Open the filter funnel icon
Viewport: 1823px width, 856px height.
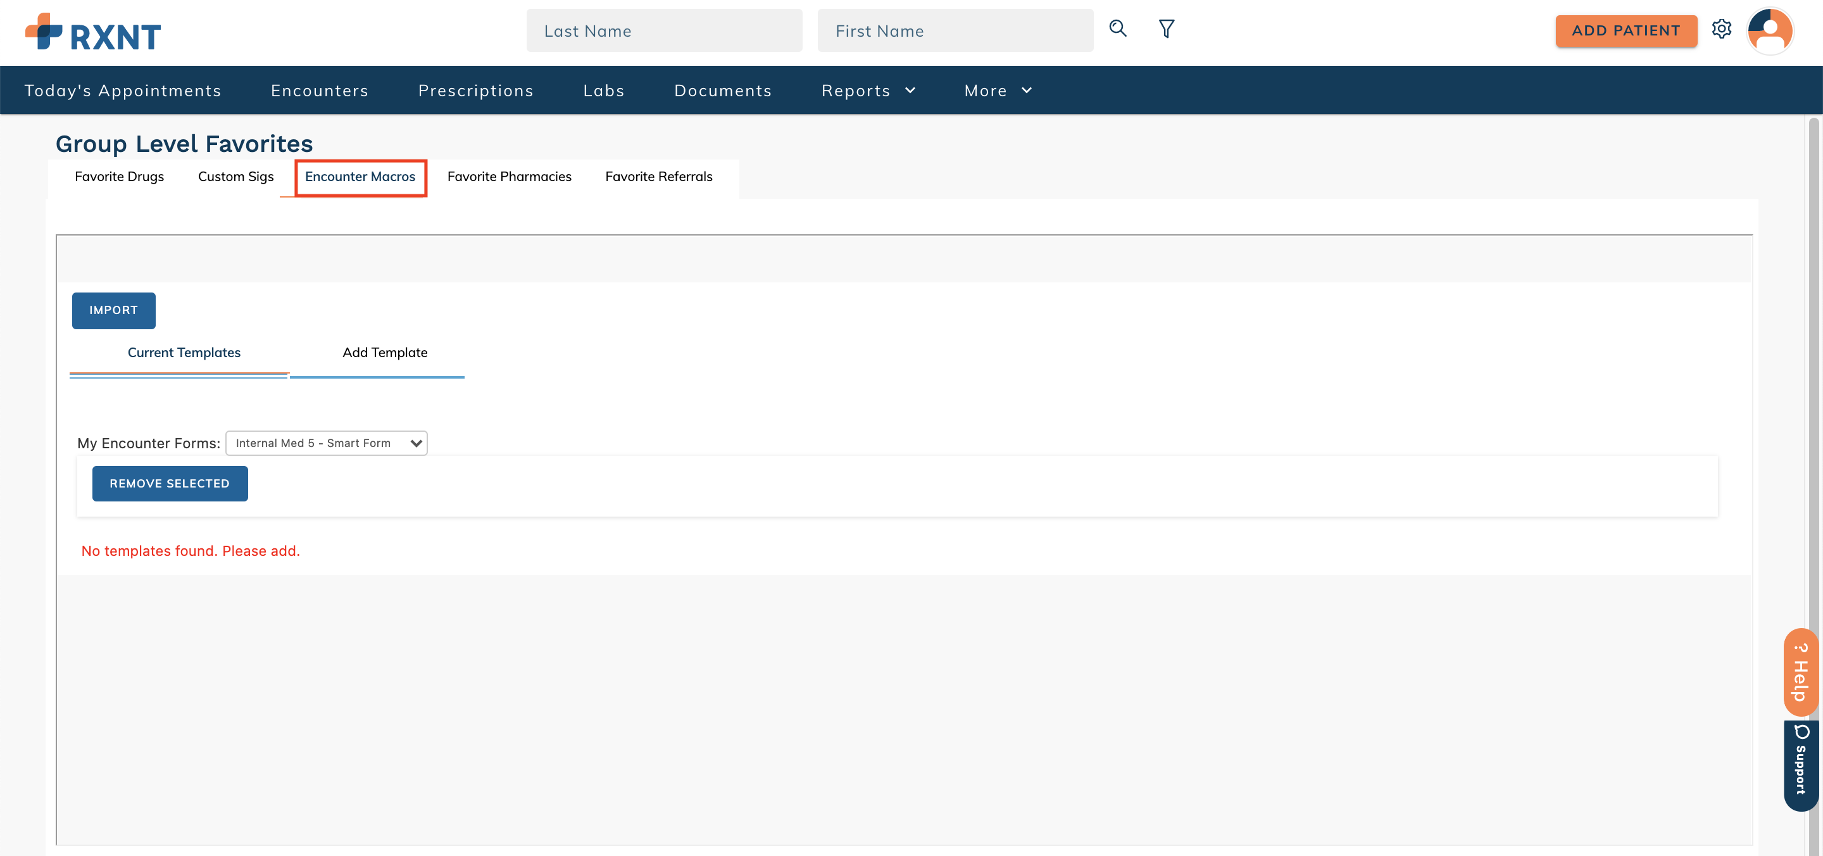[x=1166, y=29]
